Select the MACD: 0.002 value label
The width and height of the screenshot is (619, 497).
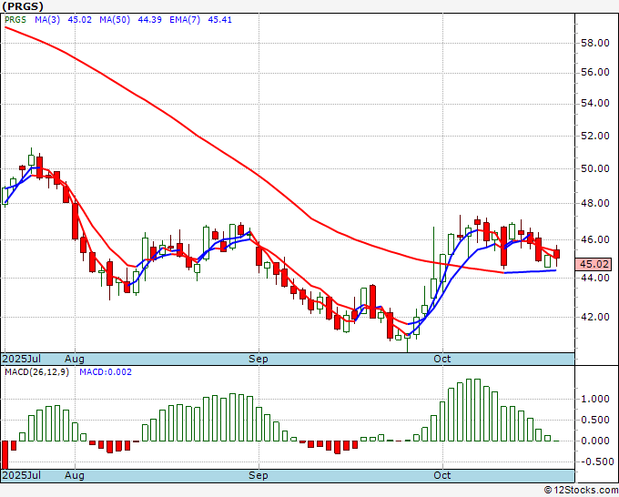point(107,372)
